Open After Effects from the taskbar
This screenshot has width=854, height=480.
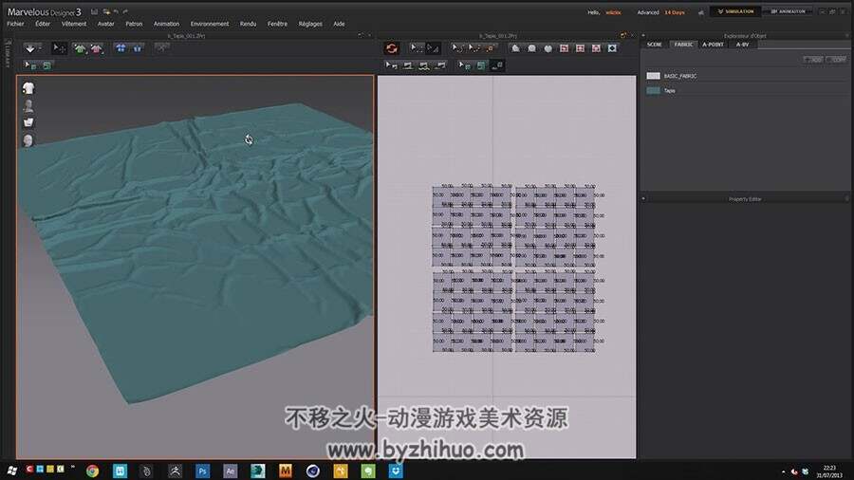pyautogui.click(x=230, y=471)
